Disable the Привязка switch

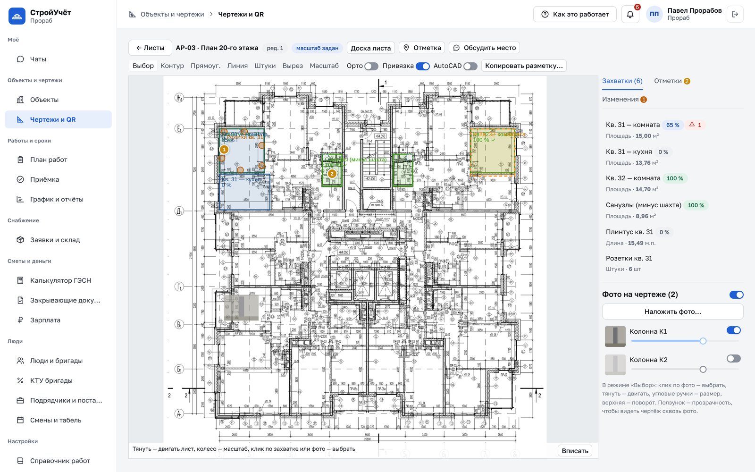click(x=423, y=66)
